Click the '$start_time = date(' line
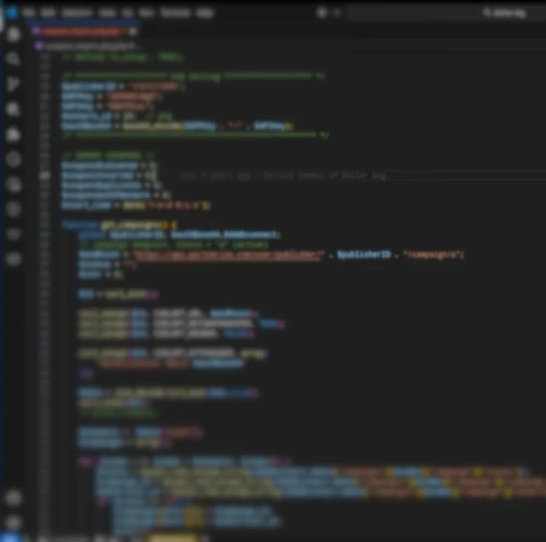 (x=136, y=206)
